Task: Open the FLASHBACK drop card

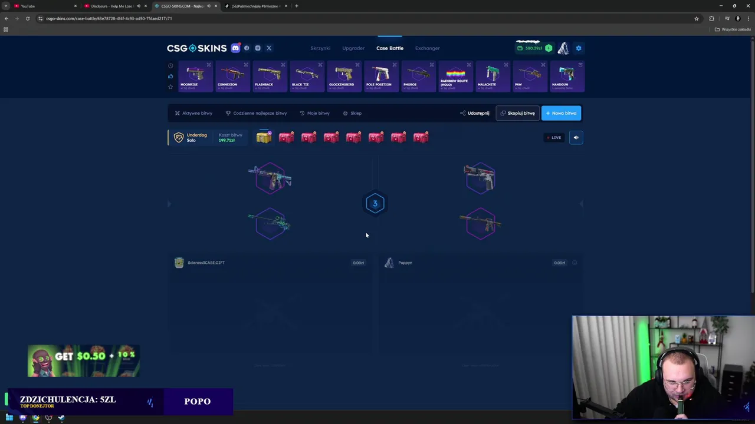Action: 270,77
